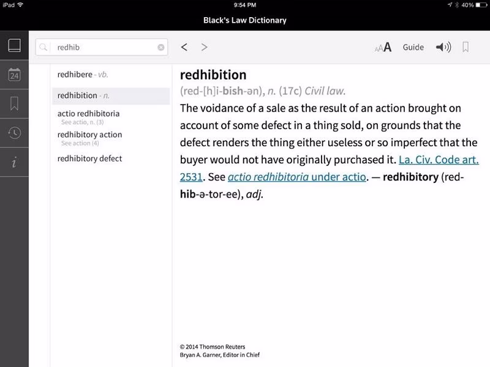The width and height of the screenshot is (490, 367).
Task: Tap the 9:54 PM clock
Action: (244, 5)
